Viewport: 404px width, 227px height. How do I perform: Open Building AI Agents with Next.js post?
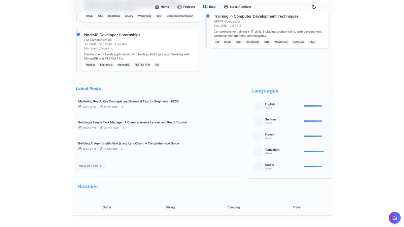pyautogui.click(x=129, y=143)
